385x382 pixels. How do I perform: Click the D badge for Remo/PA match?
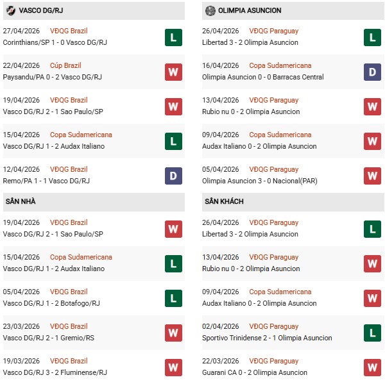coord(173,175)
